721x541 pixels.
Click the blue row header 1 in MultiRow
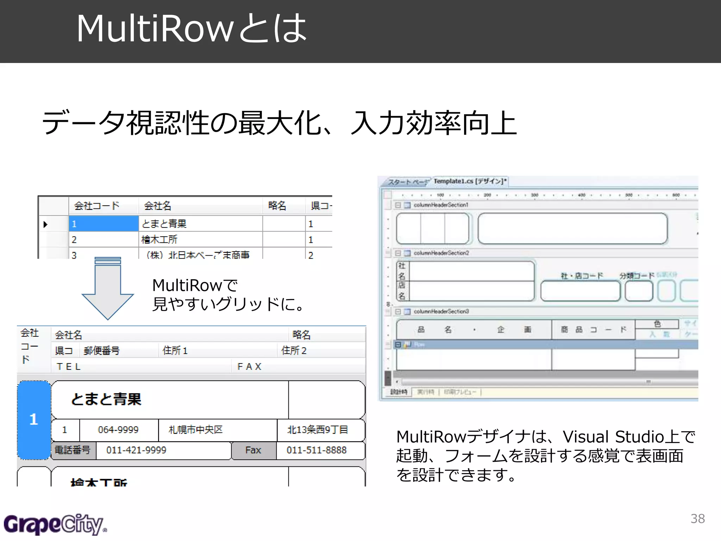coord(34,420)
